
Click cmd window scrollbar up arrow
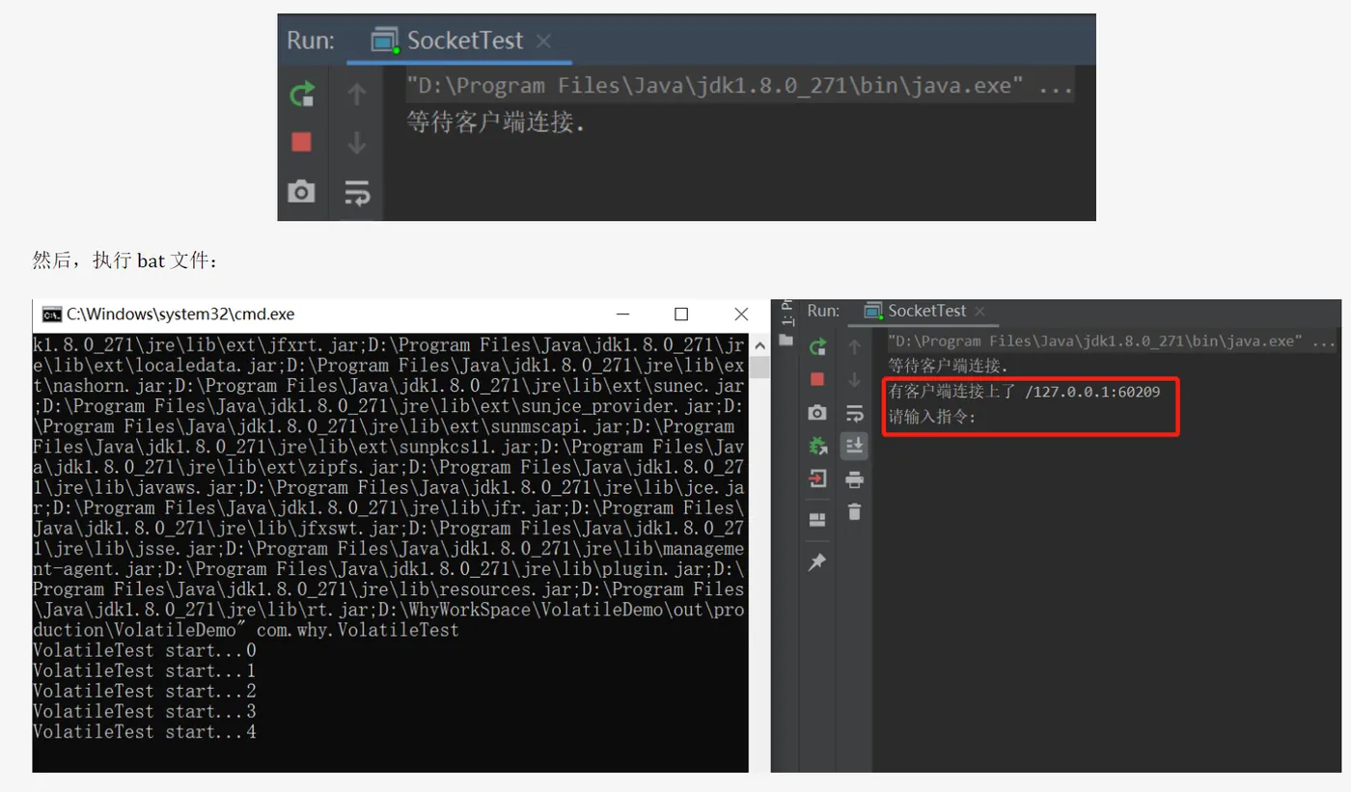(x=759, y=344)
